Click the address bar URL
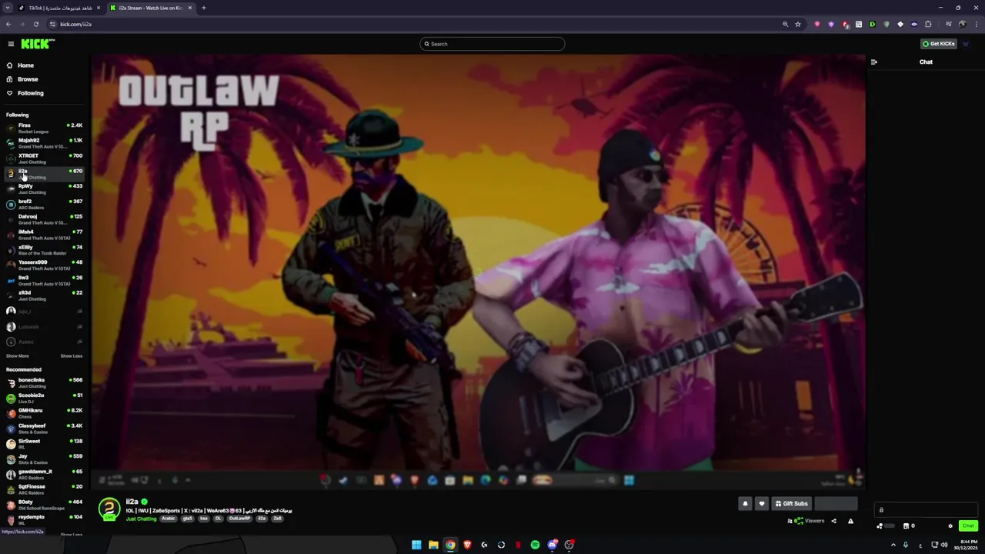 pyautogui.click(x=75, y=24)
